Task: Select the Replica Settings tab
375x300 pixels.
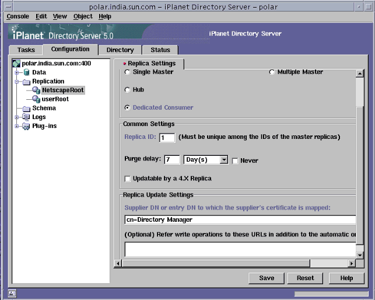Action: pyautogui.click(x=149, y=64)
